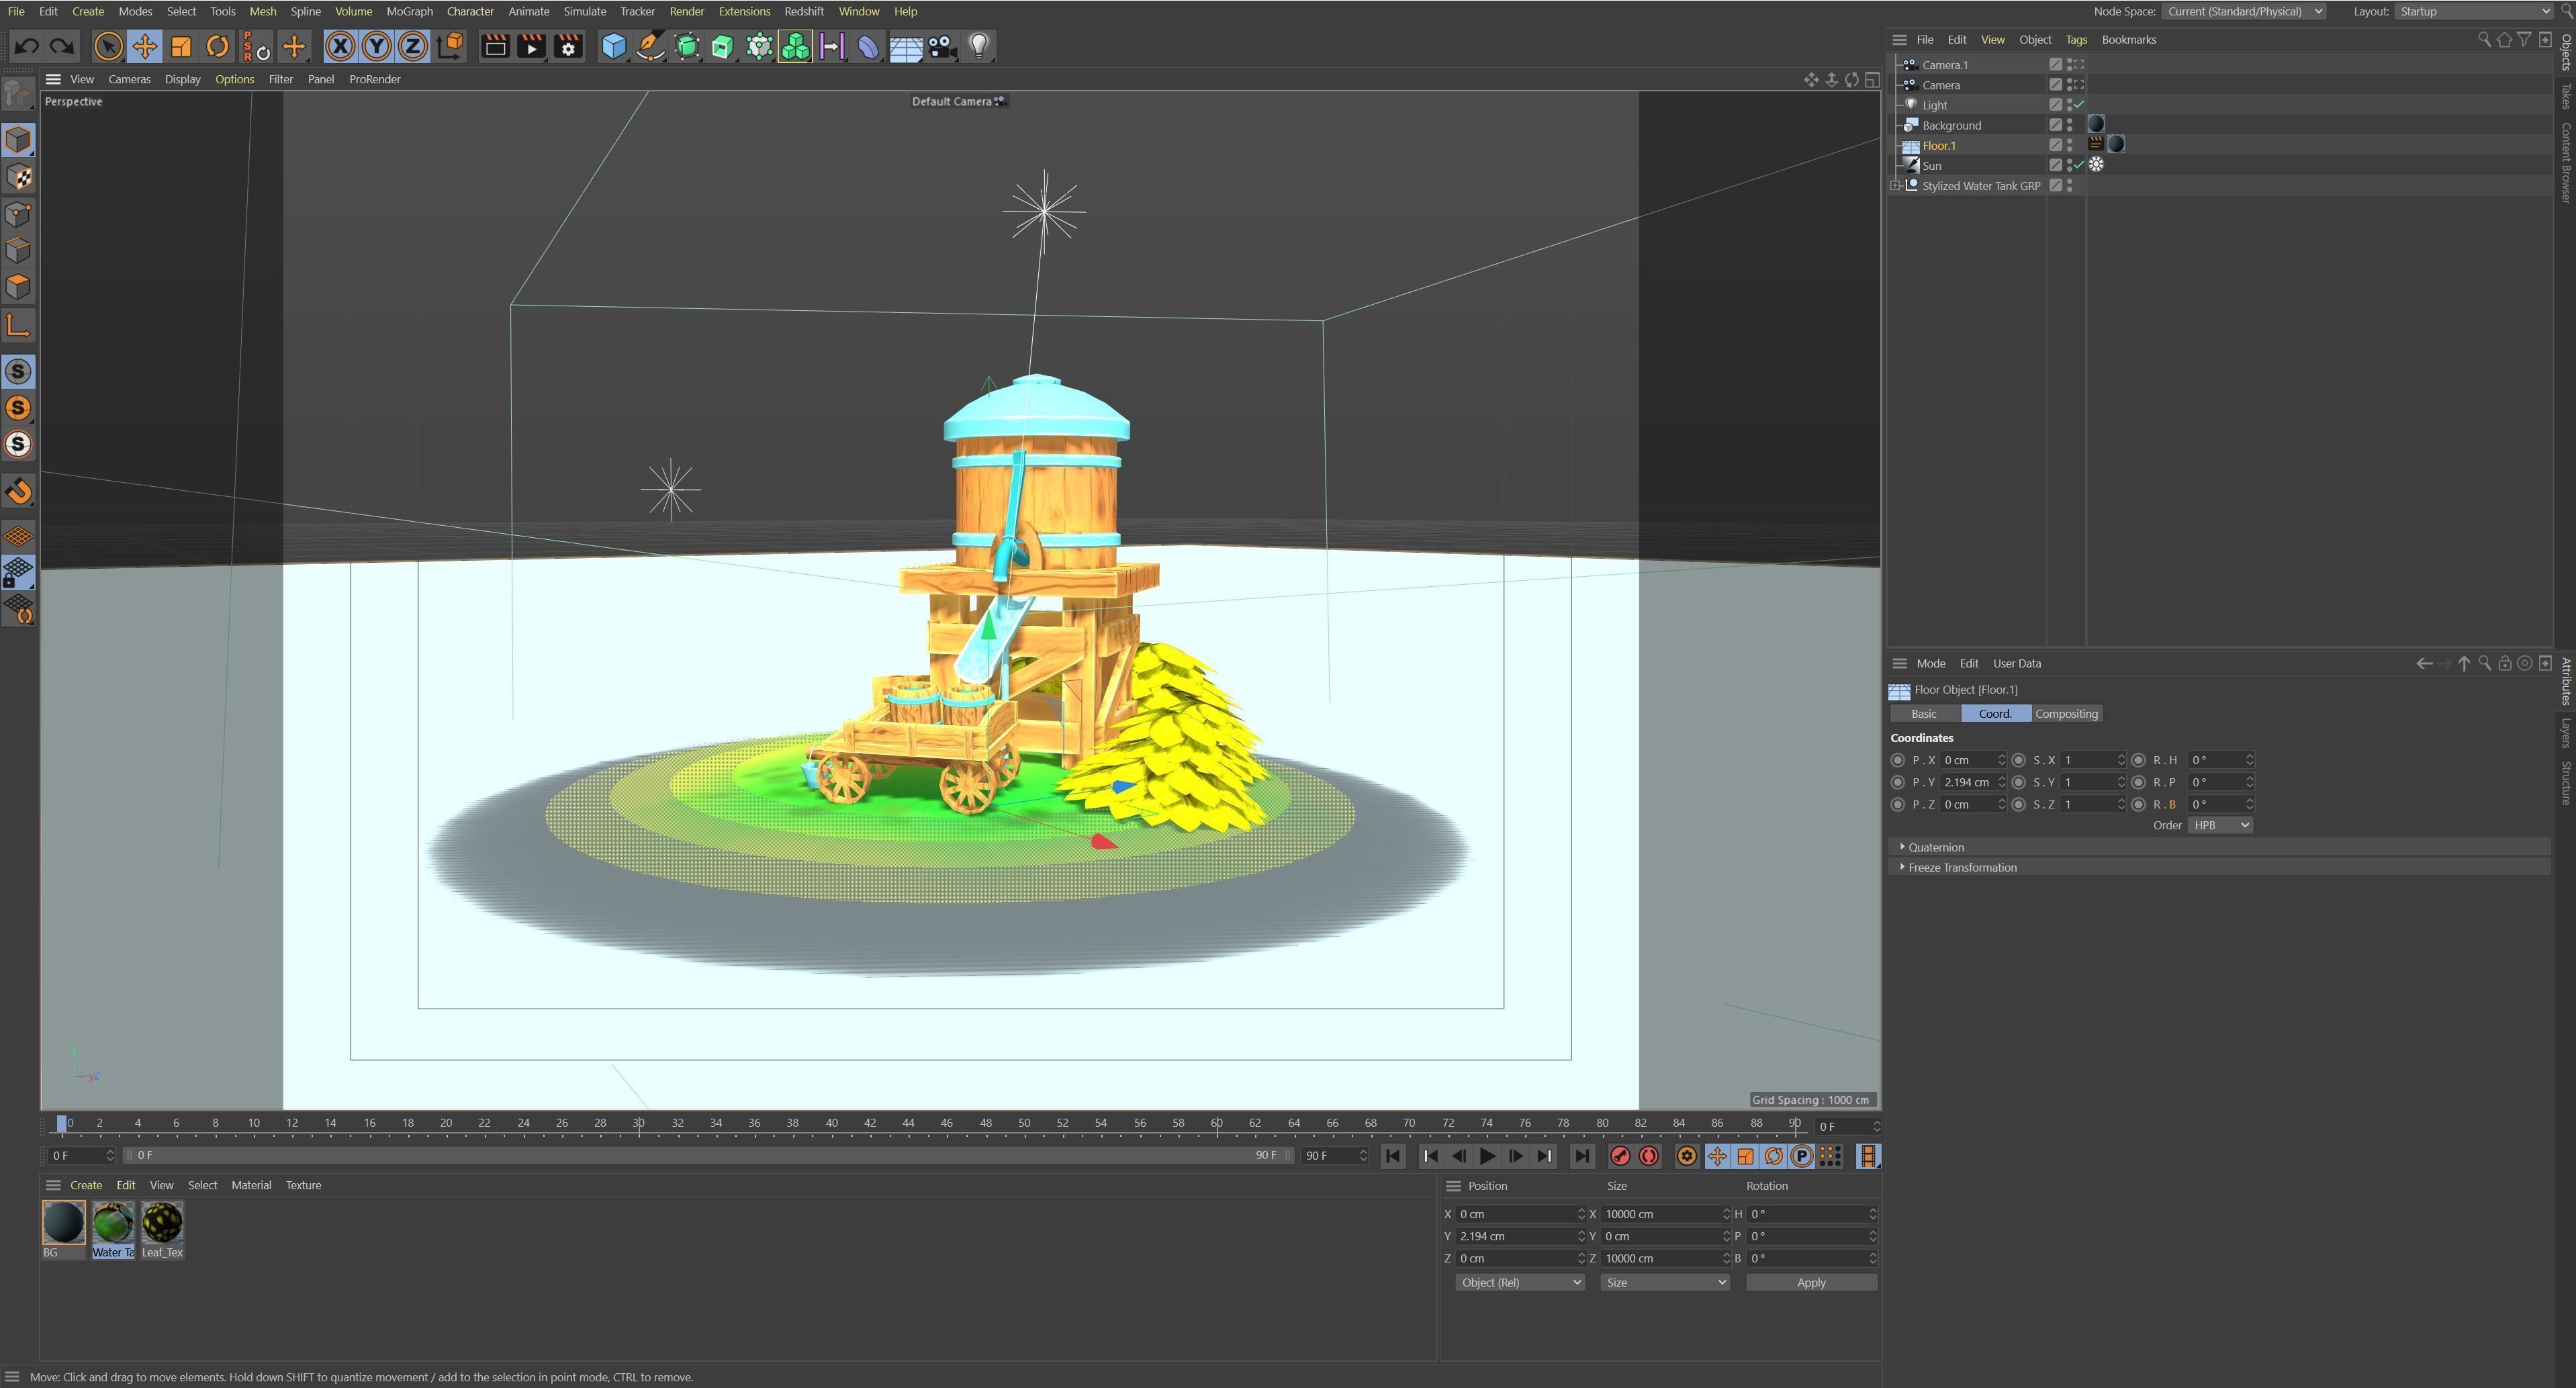Activate the Move tool

point(145,46)
